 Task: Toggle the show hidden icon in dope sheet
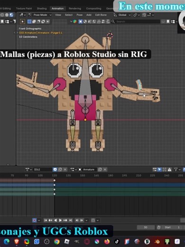pos(165,170)
